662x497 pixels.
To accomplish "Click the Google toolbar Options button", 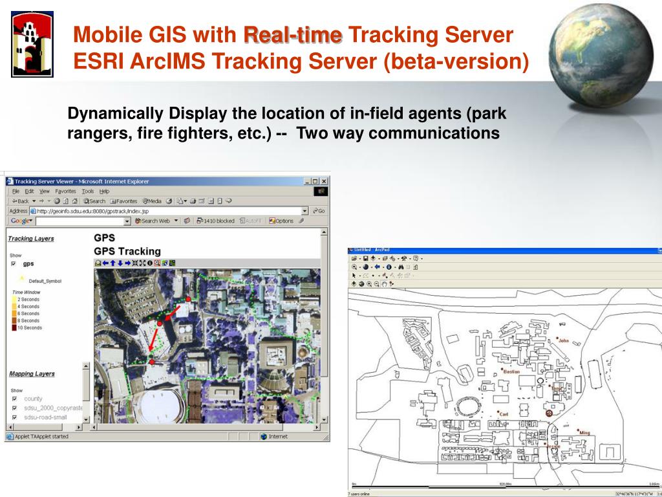I will coord(281,221).
